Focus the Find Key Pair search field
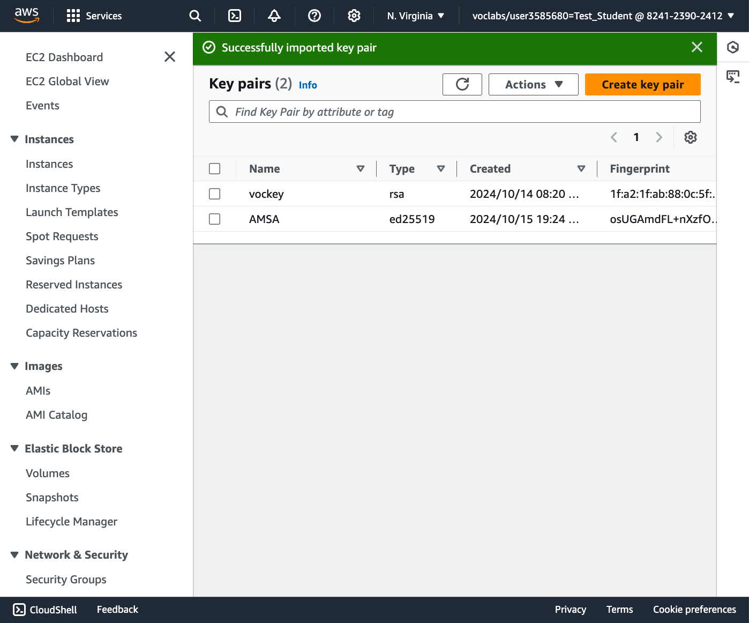Viewport: 749px width, 623px height. pos(455,112)
